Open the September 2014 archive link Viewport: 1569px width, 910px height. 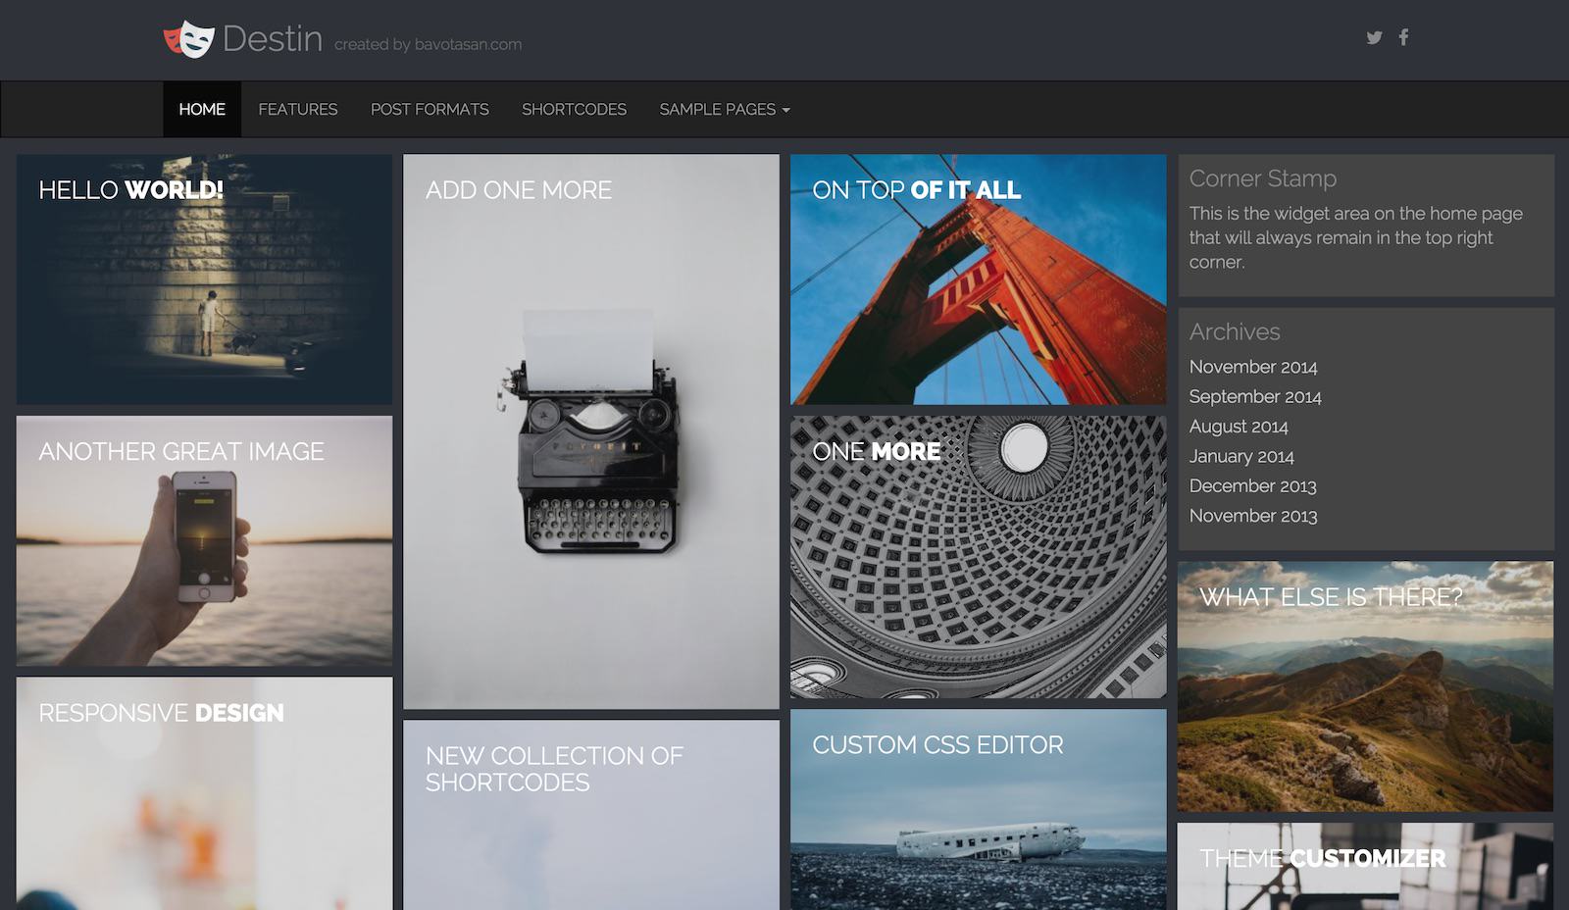[1254, 396]
